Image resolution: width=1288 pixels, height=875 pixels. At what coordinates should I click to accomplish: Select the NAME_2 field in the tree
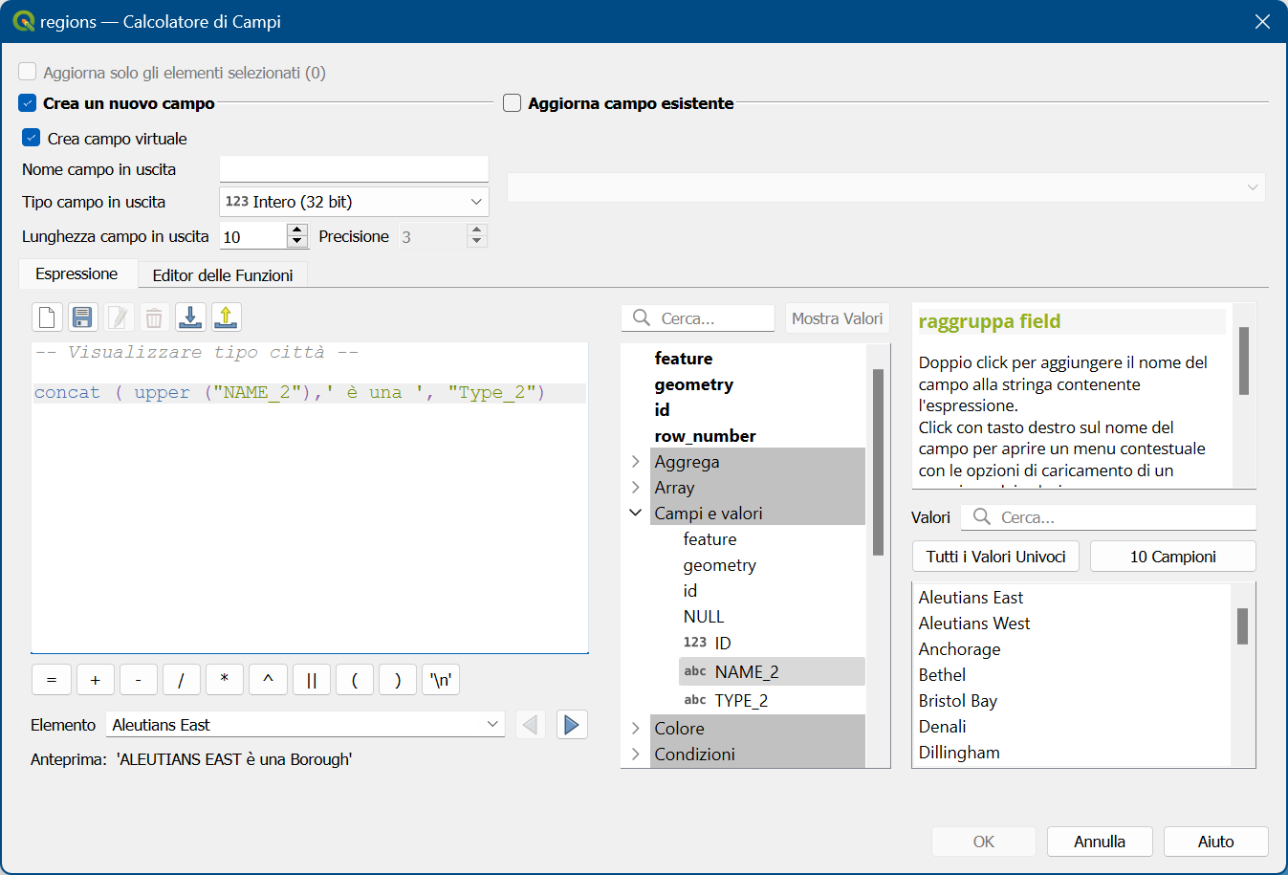[x=772, y=671]
